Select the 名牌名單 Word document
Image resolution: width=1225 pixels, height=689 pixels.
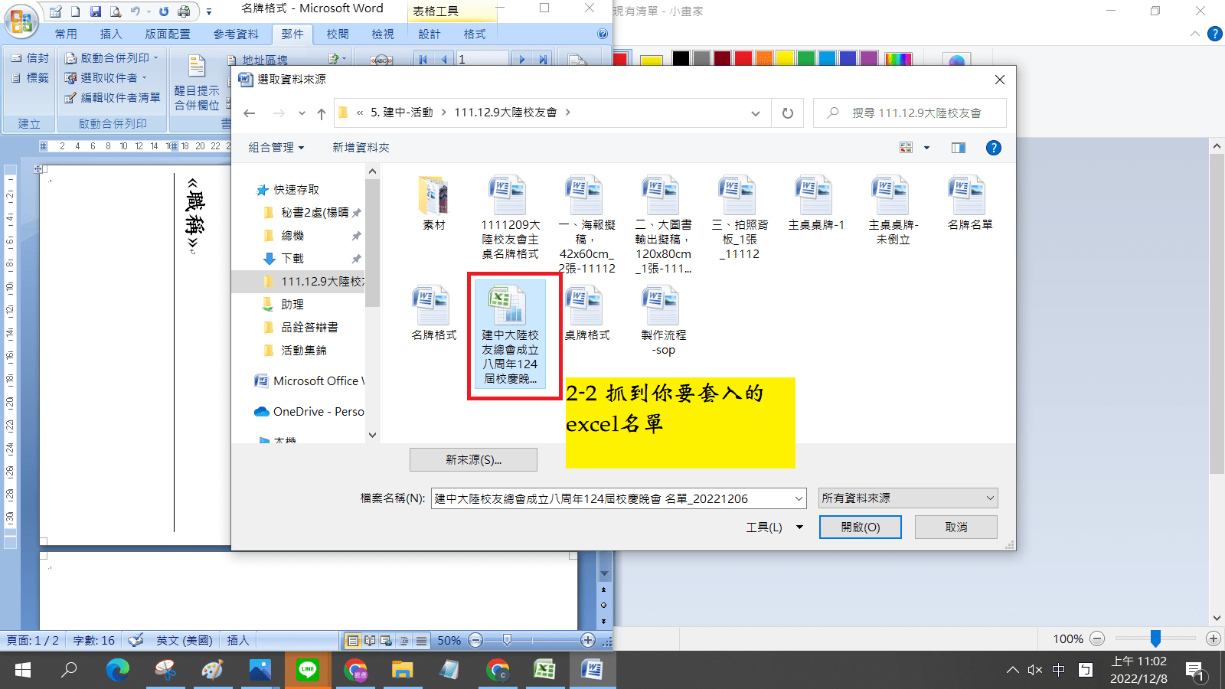pos(969,203)
